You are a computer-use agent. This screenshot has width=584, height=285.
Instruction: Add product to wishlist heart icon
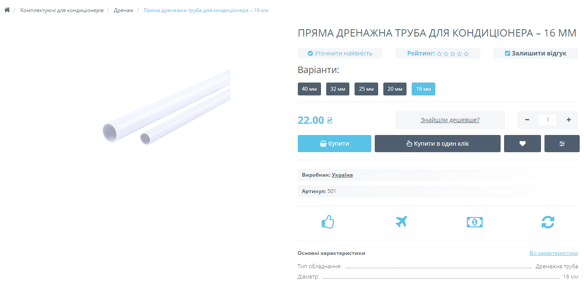click(x=523, y=144)
